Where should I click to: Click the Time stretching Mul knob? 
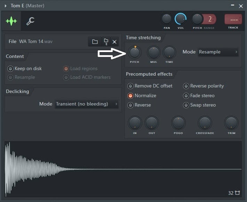tap(153, 52)
